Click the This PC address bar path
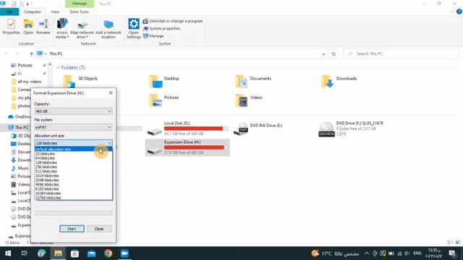Image resolution: width=463 pixels, height=260 pixels. click(56, 54)
